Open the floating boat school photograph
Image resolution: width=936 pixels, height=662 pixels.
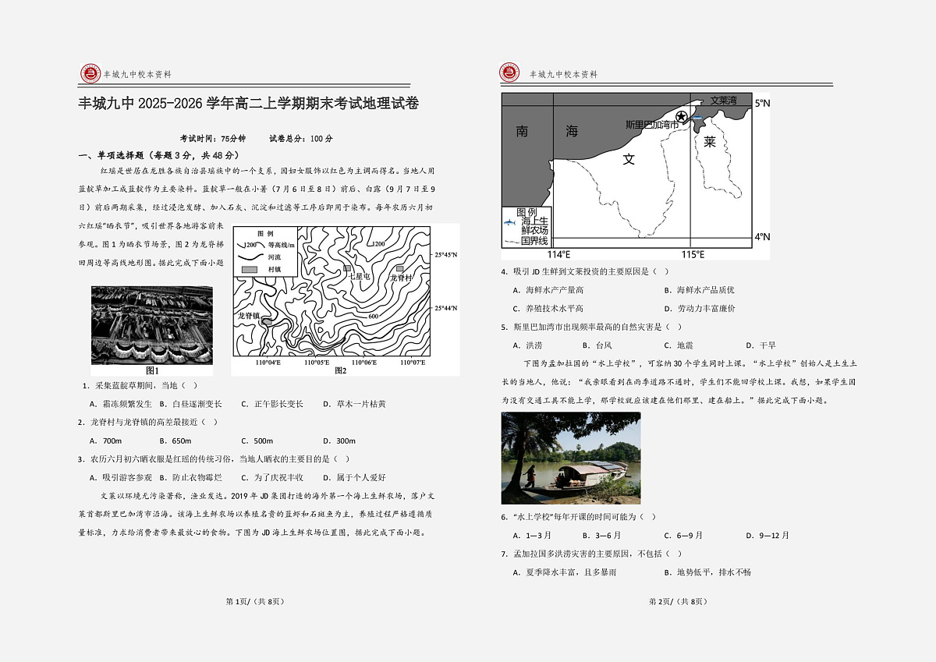(x=571, y=458)
